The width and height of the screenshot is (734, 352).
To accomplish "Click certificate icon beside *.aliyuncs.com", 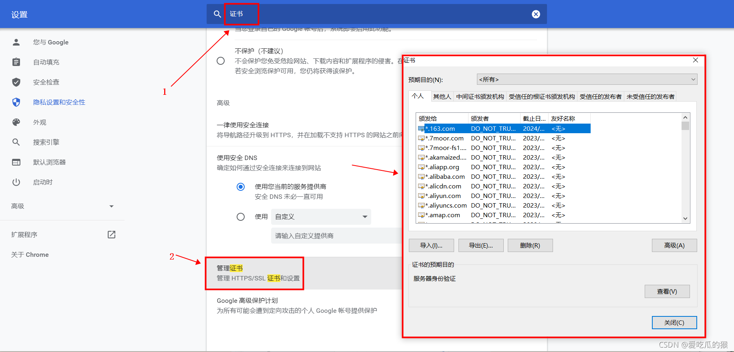I will tap(421, 206).
